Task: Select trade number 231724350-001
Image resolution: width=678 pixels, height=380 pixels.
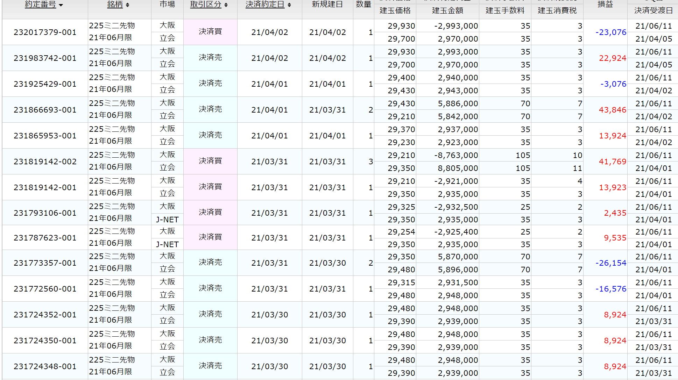Action: coord(45,340)
